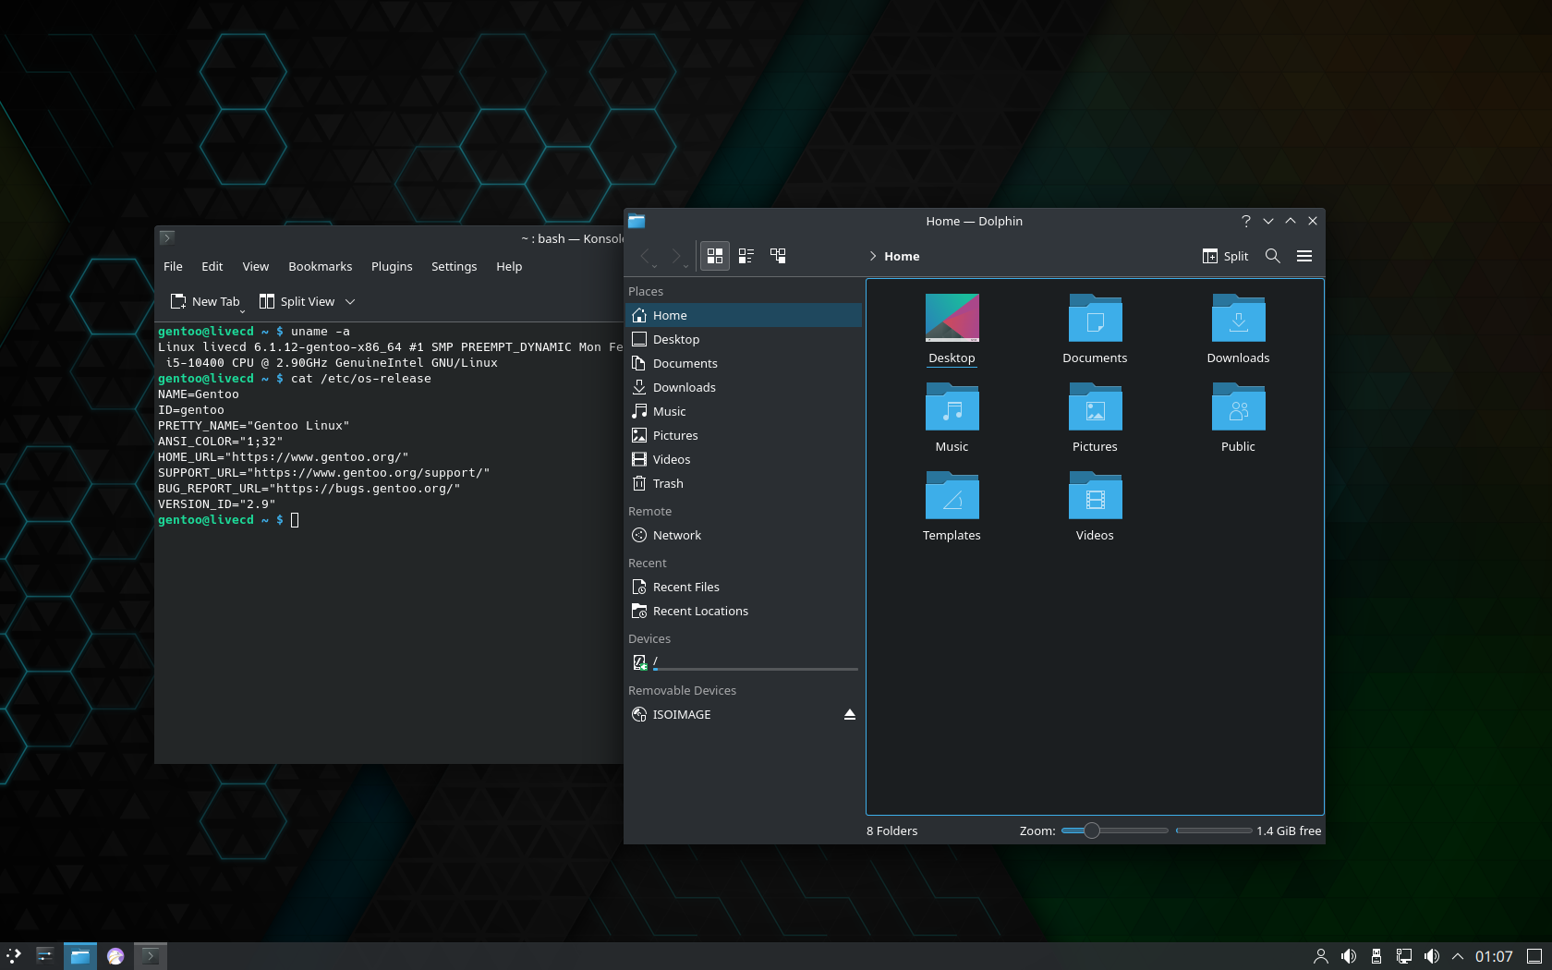Screen dimensions: 1552x970
Task: Open Network under Remote in sidebar
Action: [744, 535]
